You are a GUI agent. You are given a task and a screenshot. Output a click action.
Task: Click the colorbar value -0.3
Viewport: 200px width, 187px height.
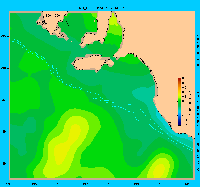tap(185, 115)
